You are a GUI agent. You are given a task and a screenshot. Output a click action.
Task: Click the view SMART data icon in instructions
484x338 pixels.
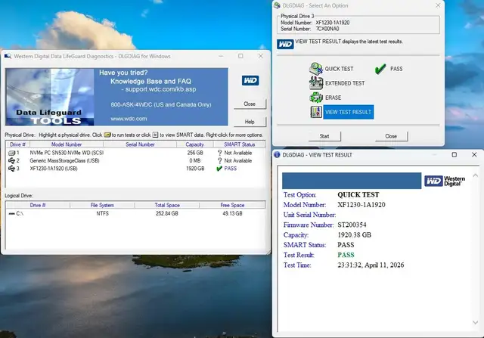point(155,135)
